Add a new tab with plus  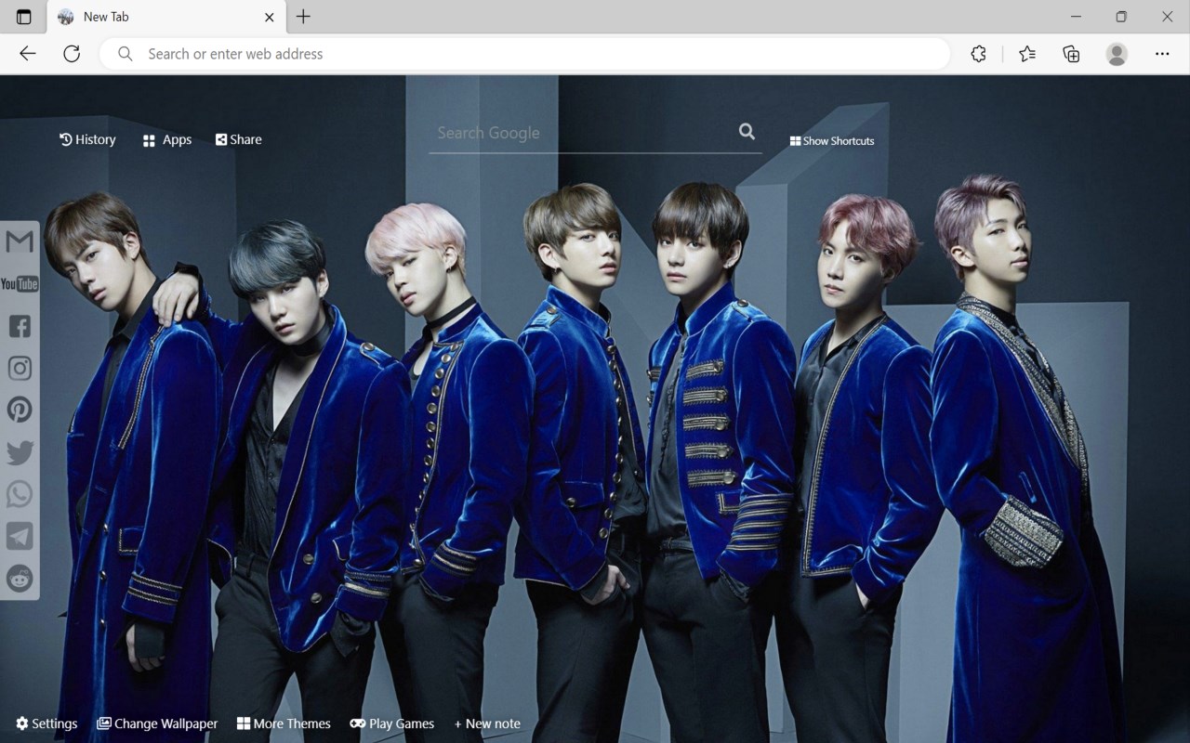tap(303, 17)
